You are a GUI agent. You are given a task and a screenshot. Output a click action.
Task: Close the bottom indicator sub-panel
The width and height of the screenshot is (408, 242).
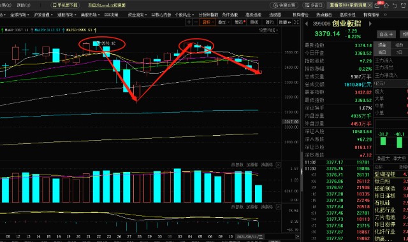278,207
